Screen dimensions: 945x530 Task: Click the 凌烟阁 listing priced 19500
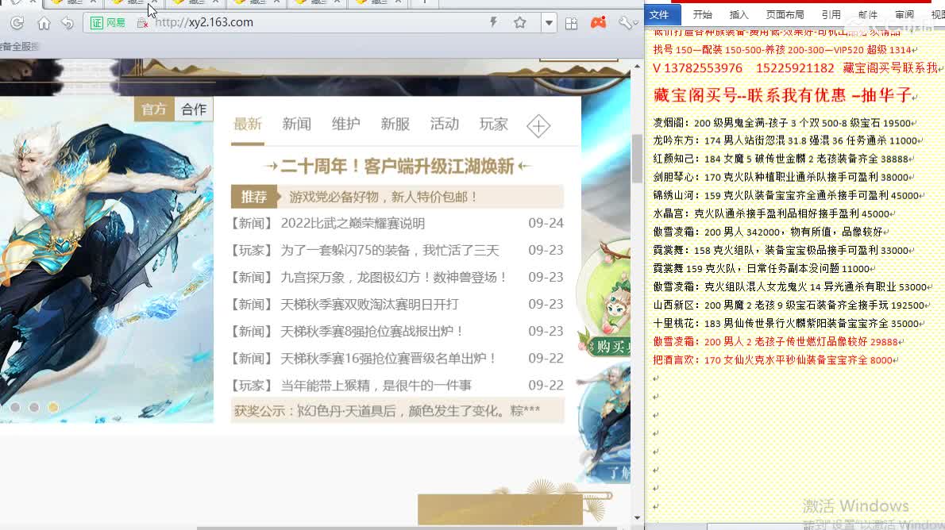point(785,123)
